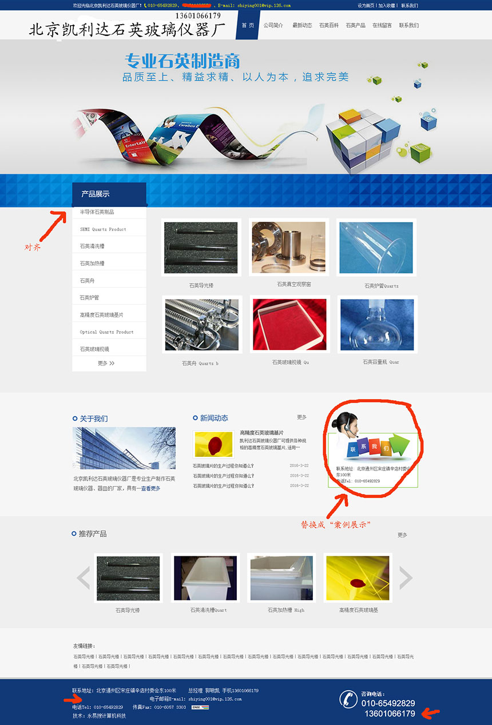Select the 首页 navigation tab
492x725 pixels.
pos(247,25)
